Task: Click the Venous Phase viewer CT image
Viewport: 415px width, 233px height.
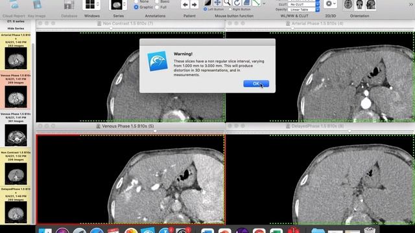Action: click(130, 179)
